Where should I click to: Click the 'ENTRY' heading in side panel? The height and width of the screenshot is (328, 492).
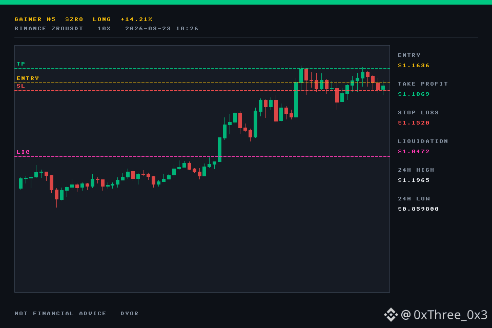click(409, 55)
